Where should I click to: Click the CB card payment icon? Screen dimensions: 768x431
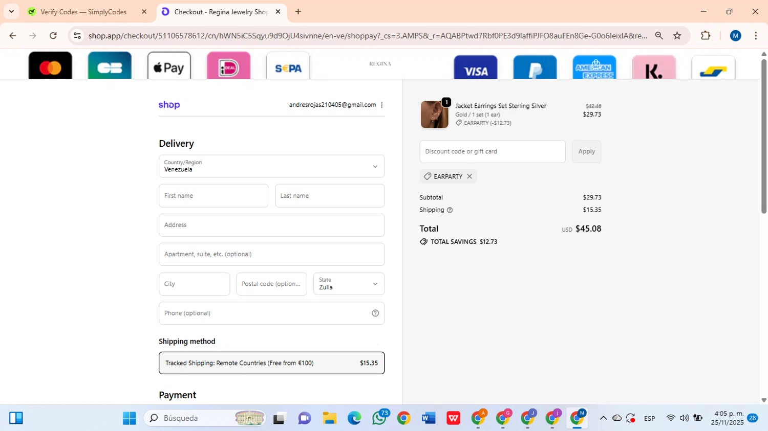[110, 65]
